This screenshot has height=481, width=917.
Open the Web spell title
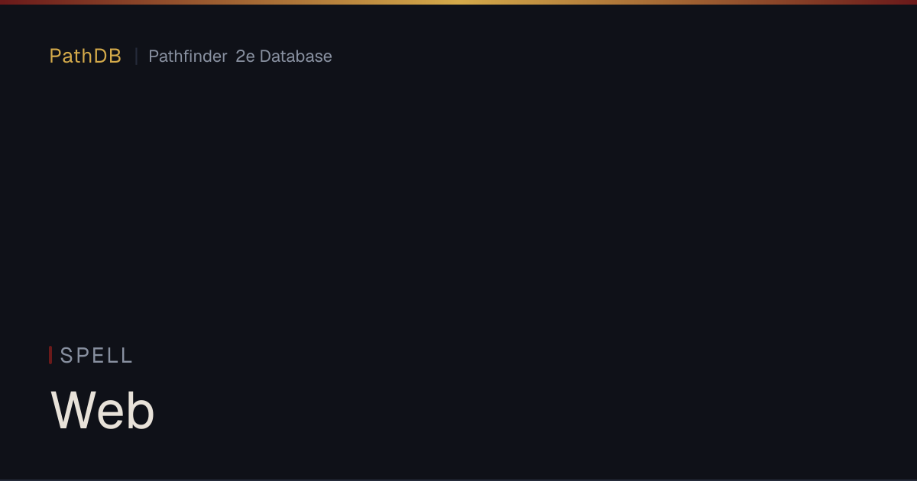tap(102, 410)
